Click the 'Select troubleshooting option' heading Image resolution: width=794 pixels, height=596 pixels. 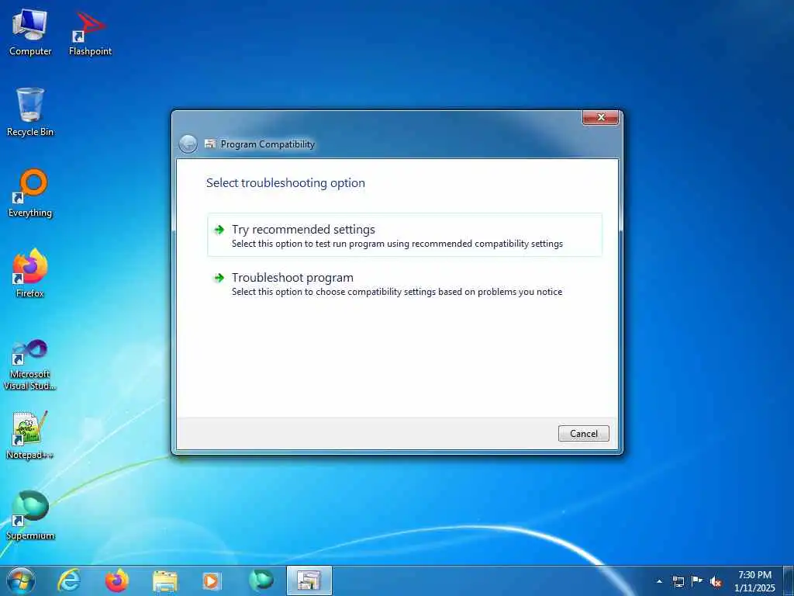coord(285,182)
